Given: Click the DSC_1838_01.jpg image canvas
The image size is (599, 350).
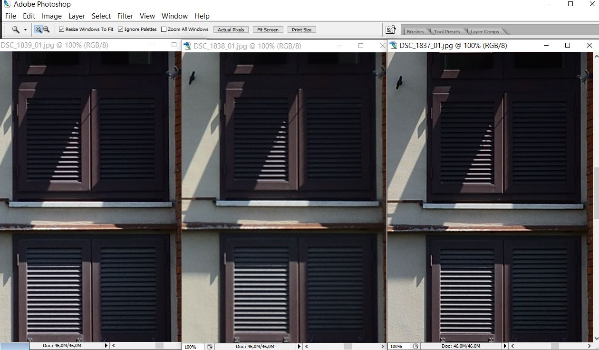Looking at the screenshot, I should pos(284,197).
